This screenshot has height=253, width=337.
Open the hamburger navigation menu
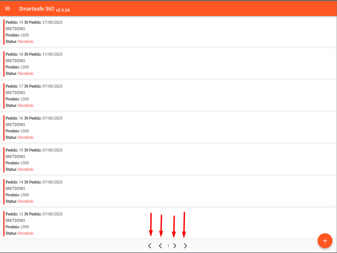coord(7,9)
